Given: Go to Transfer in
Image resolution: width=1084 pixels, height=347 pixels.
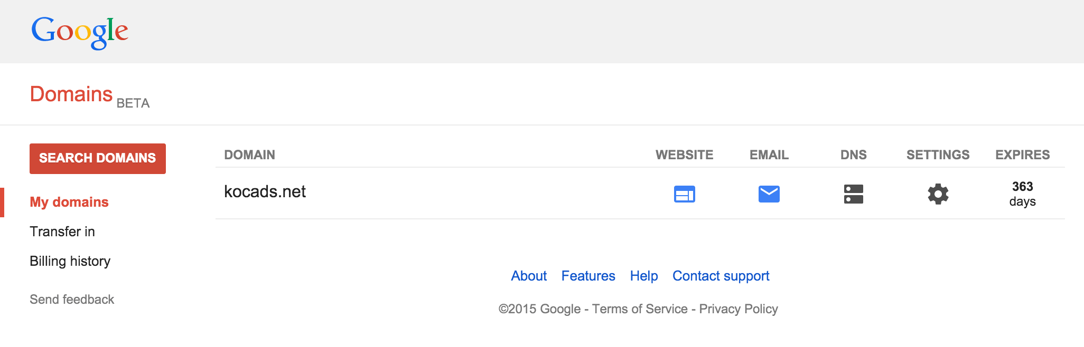Looking at the screenshot, I should 62,232.
